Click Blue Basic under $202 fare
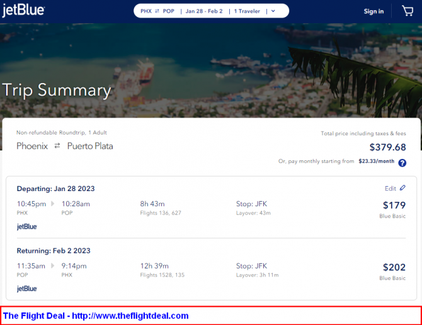Screen dimensions: 422x325 [392, 278]
